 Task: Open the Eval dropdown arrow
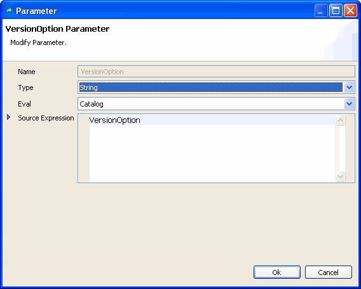pos(349,104)
